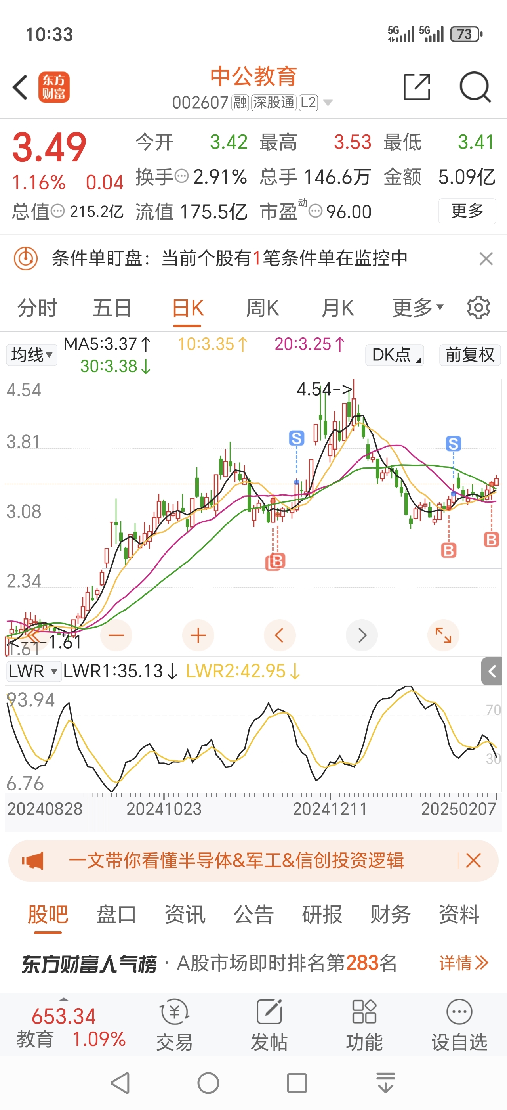Screen dimensions: 507x1110
Task: Zoom out the K-line with minus button
Action: [116, 635]
